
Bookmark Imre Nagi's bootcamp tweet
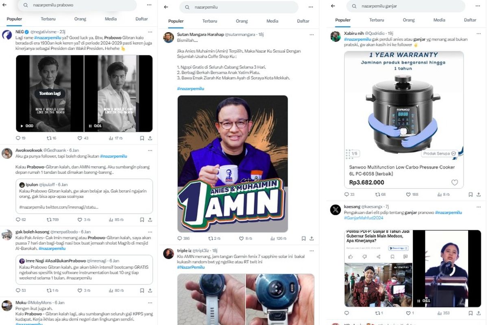point(142,290)
